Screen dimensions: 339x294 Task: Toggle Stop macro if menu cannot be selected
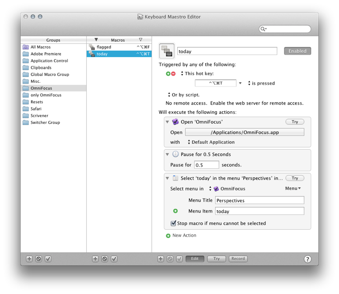pos(173,223)
